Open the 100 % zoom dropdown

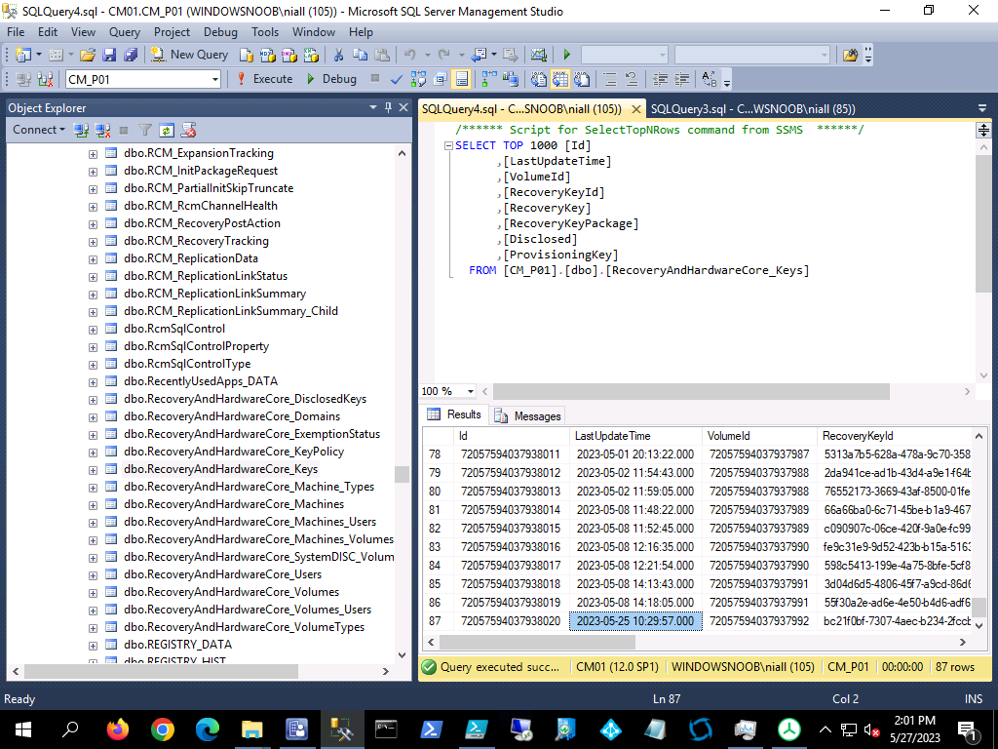(471, 391)
